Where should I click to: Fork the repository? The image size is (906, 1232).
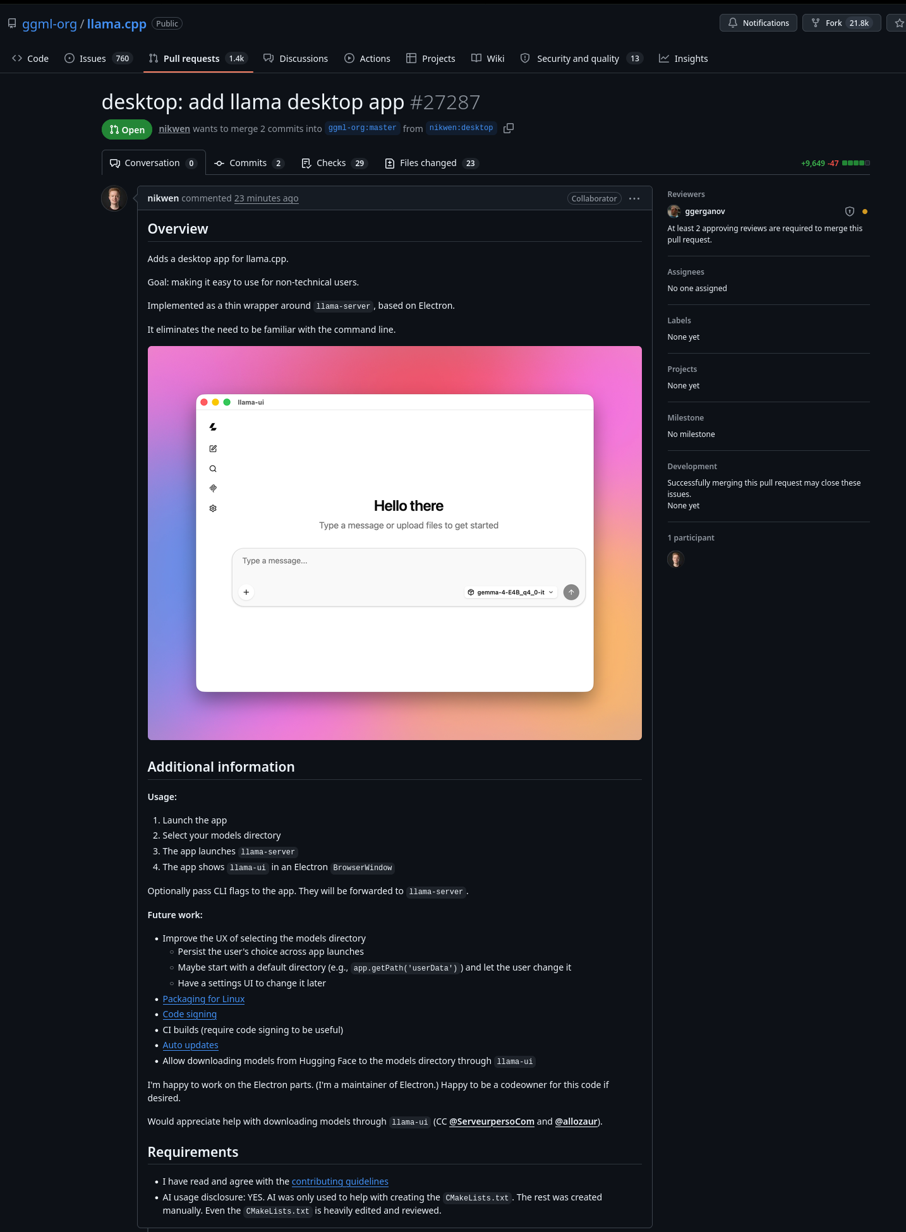pyautogui.click(x=842, y=23)
